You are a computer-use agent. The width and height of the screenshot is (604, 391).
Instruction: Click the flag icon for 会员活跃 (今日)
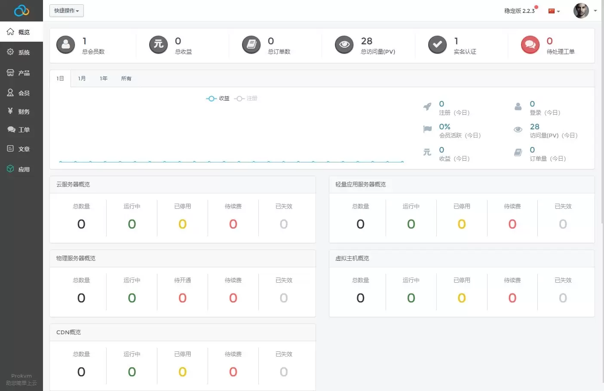pyautogui.click(x=427, y=129)
